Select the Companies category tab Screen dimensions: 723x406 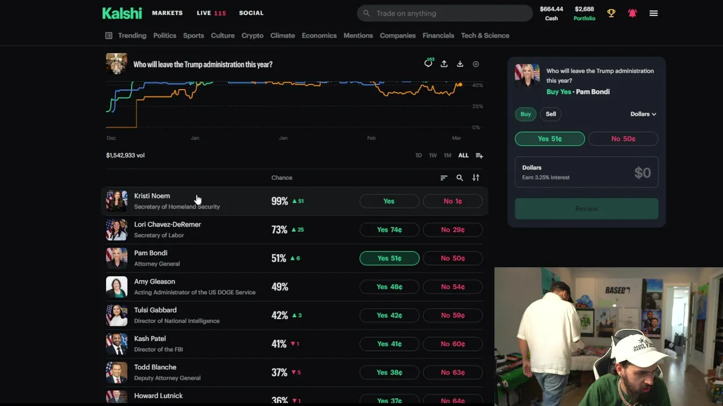(x=398, y=36)
